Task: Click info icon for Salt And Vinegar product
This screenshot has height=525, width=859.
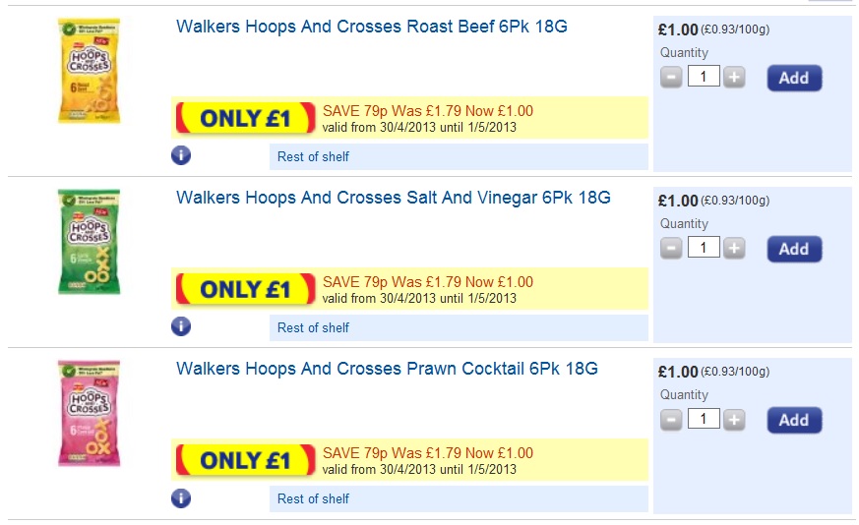Action: point(181,326)
